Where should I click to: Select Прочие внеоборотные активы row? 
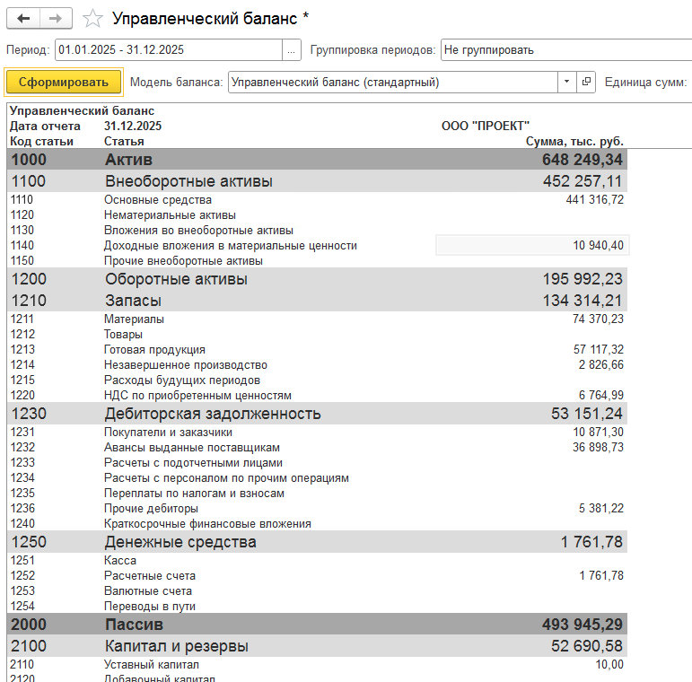[317, 261]
